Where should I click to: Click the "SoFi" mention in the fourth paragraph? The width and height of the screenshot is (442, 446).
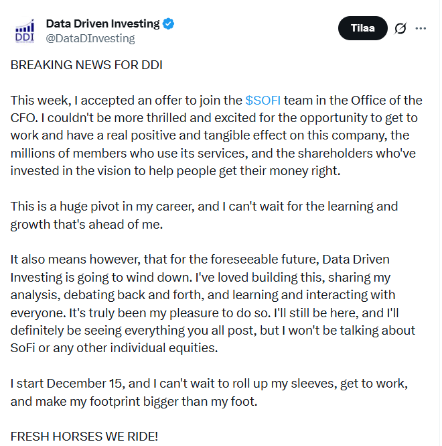point(25,347)
